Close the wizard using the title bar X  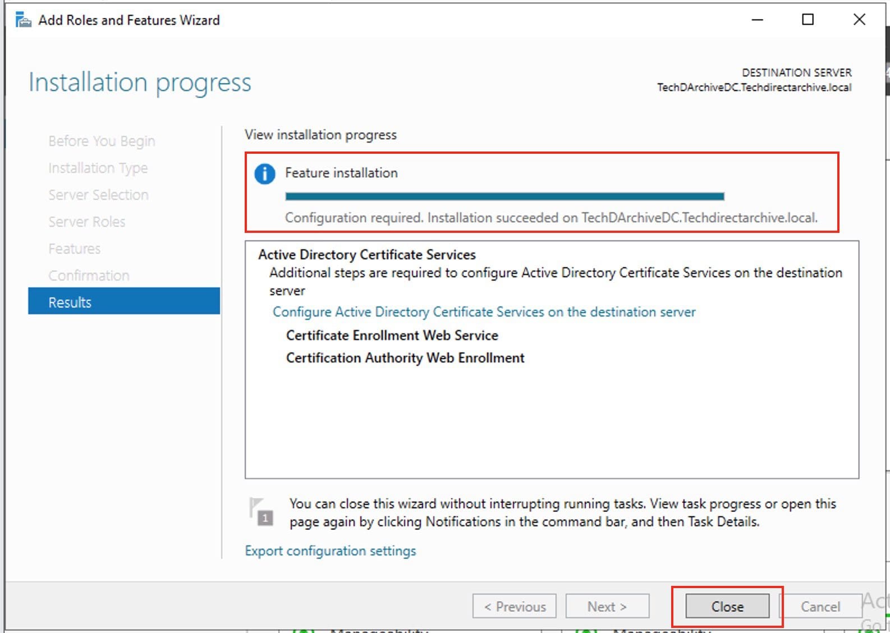859,20
